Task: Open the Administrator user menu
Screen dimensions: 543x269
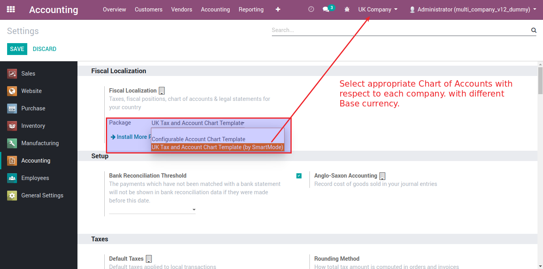Action: (x=473, y=9)
